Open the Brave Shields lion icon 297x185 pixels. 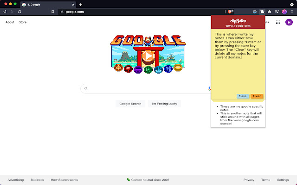[230, 12]
